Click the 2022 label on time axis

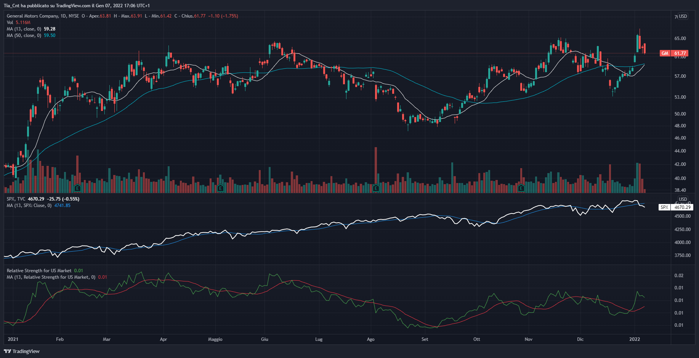click(635, 339)
